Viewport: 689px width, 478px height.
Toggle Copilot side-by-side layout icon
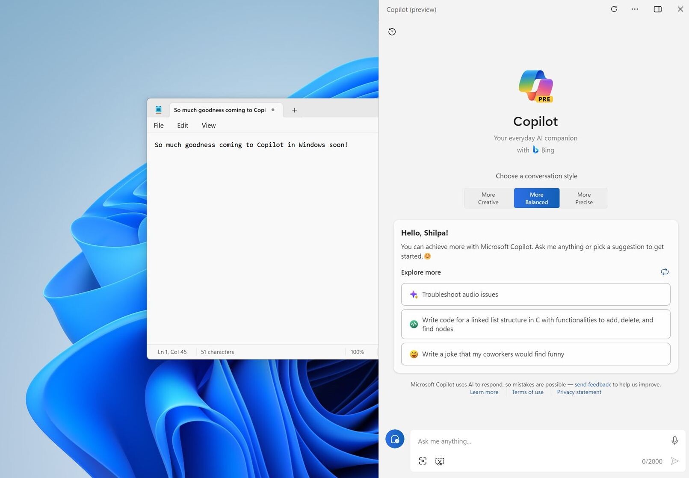click(658, 9)
